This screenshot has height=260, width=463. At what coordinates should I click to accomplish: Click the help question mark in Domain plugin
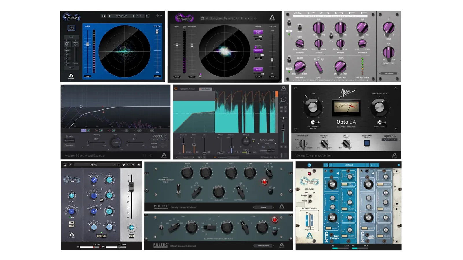[x=157, y=16]
